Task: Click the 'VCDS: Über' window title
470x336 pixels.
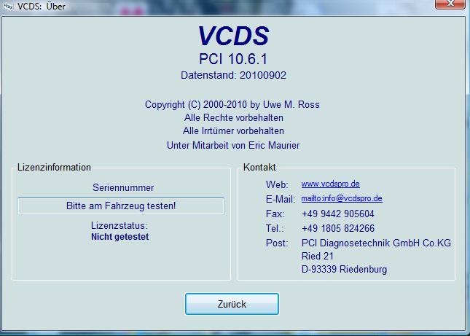Action: 42,7
